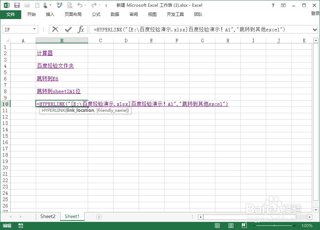Click the touch/mouse mode icon

click(x=45, y=5)
